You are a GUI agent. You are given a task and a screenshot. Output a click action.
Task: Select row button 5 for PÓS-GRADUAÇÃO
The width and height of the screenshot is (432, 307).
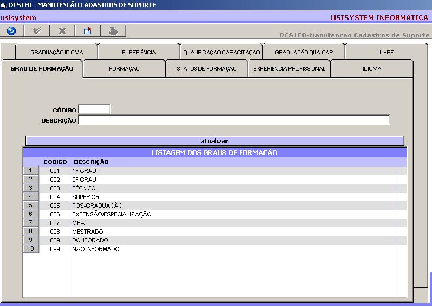(x=31, y=206)
